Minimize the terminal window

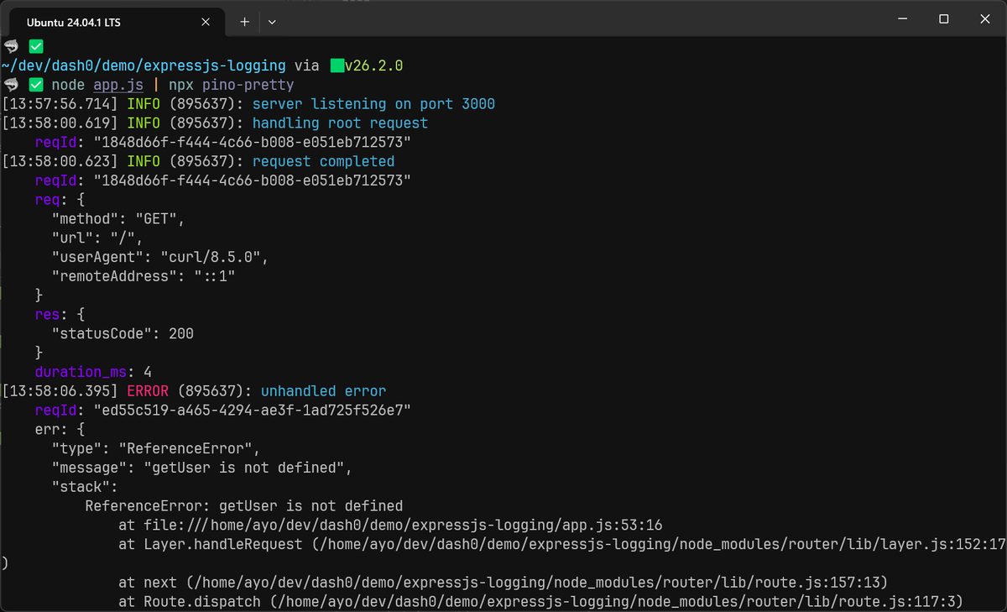tap(902, 18)
